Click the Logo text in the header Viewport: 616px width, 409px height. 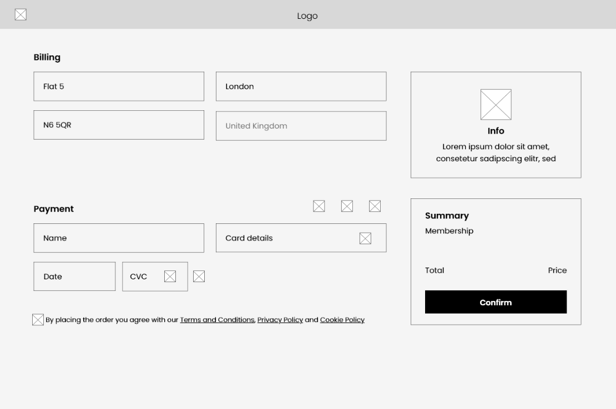coord(307,16)
